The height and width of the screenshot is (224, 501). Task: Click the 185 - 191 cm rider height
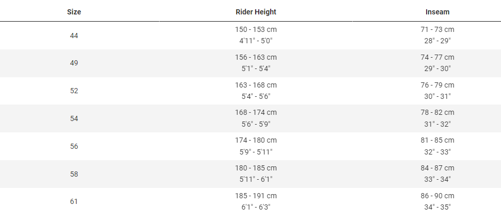(256, 196)
